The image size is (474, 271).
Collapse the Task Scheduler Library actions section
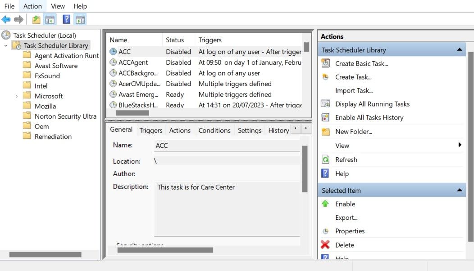coord(460,49)
